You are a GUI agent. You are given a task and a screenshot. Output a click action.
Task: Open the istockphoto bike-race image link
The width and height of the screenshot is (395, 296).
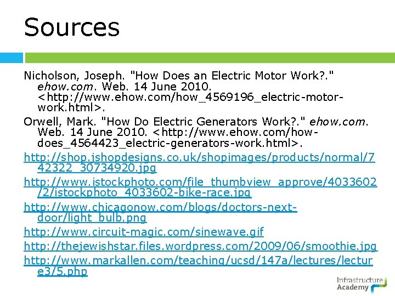200,187
